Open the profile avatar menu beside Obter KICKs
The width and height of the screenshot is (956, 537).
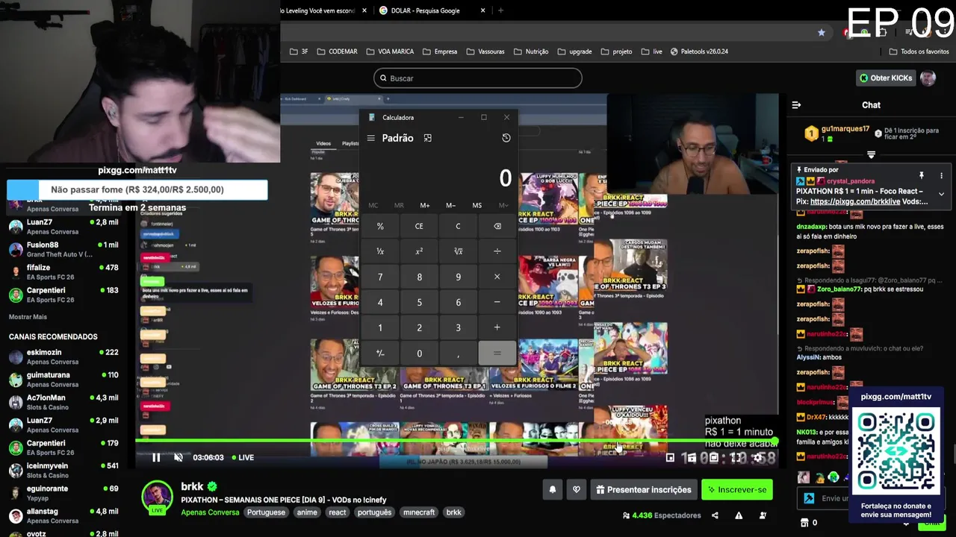point(928,78)
